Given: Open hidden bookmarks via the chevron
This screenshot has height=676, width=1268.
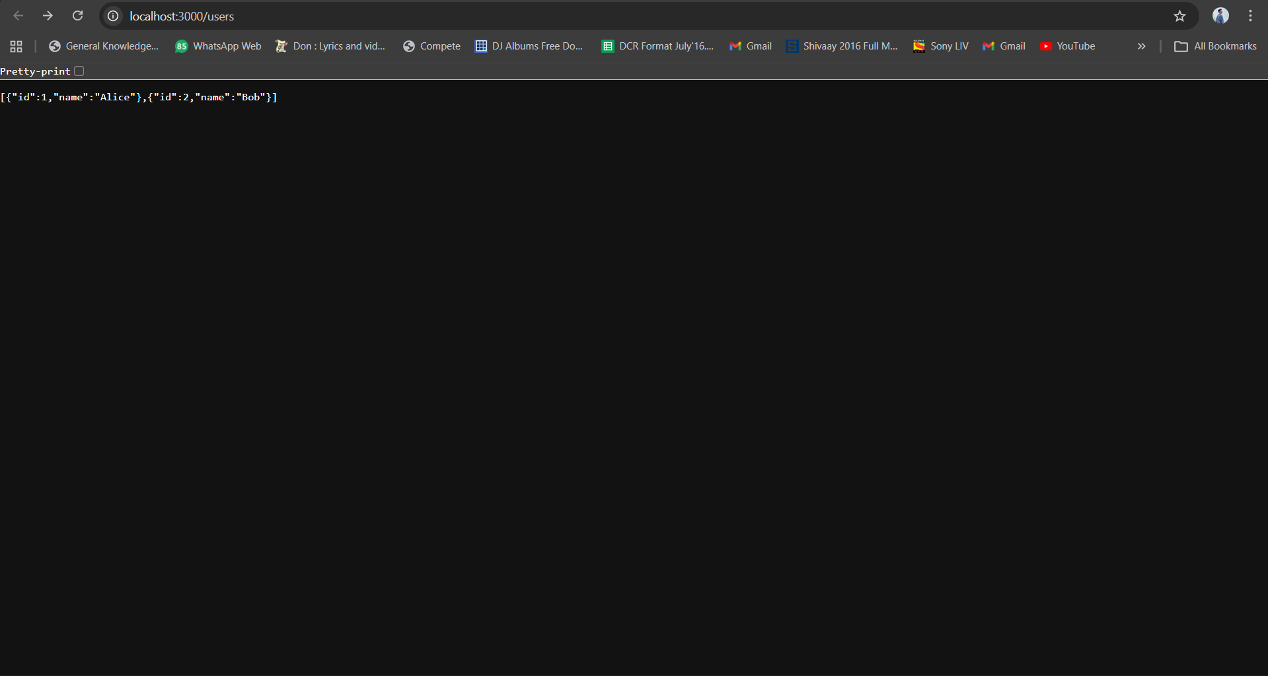Looking at the screenshot, I should 1141,46.
